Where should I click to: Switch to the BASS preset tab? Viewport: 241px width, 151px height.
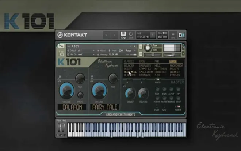[x=142, y=61]
